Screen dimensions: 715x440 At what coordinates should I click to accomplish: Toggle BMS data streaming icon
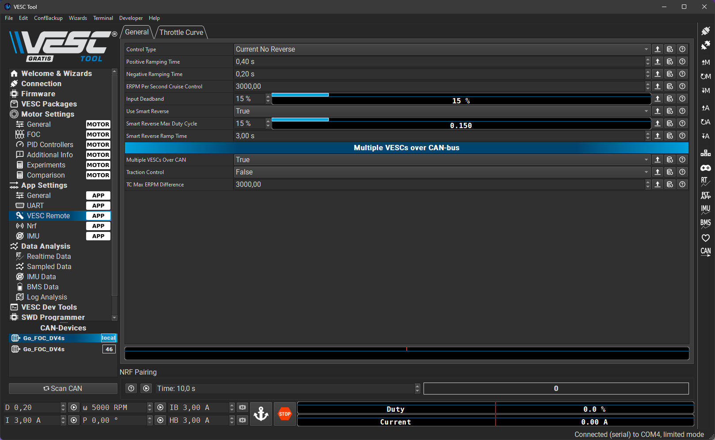(x=705, y=224)
